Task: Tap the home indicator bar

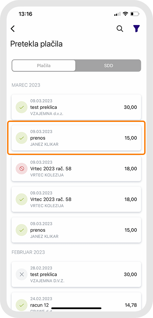Action: point(76,308)
